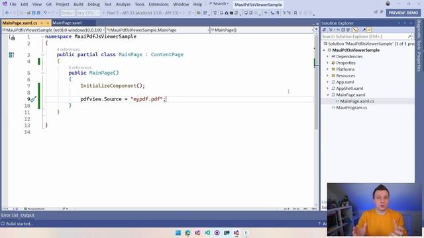
Task: Open the Edit menu
Action: coord(24,5)
